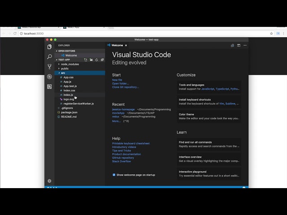Click the Vim keyboard shortcuts link
Screen dimensions: 287x215
pyautogui.click(x=222, y=103)
